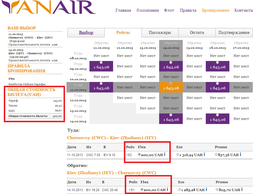Open the Оплата tab
253x194 pixels.
[197, 33]
